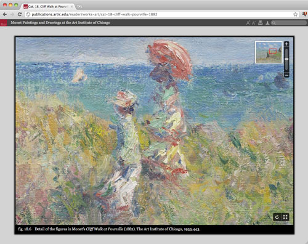Viewport: 308px width, 244px height.
Task: Bookmark this page with the star icon
Action: [x=295, y=14]
